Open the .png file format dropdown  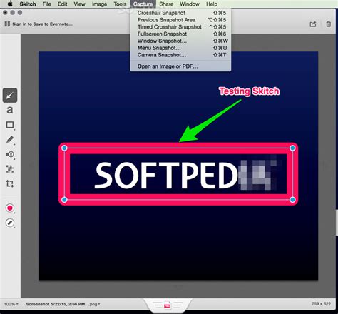(x=94, y=304)
